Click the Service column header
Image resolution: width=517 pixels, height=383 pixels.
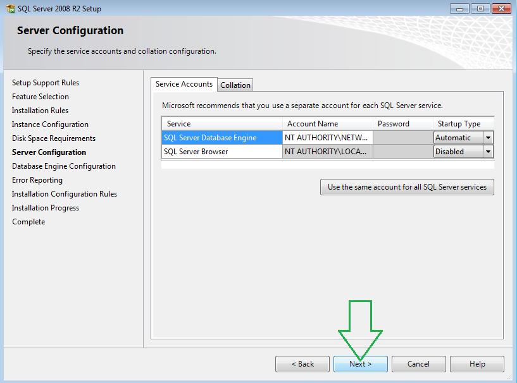point(222,124)
